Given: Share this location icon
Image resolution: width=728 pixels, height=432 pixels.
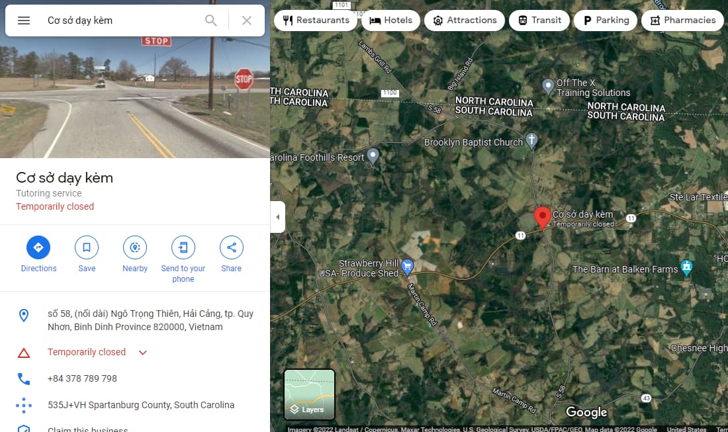Looking at the screenshot, I should (x=231, y=247).
